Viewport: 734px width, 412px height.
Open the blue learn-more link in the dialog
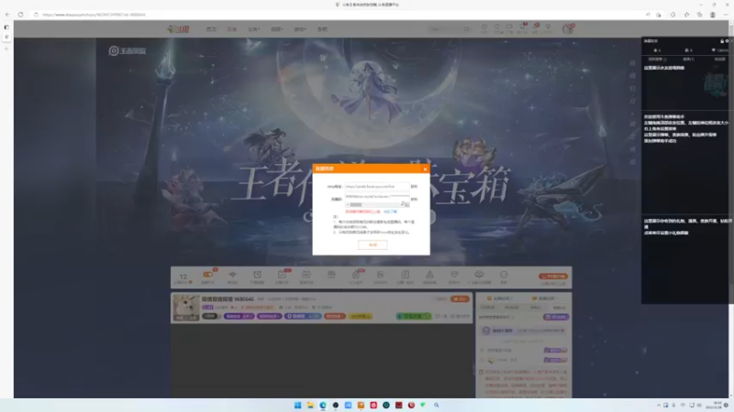(390, 211)
